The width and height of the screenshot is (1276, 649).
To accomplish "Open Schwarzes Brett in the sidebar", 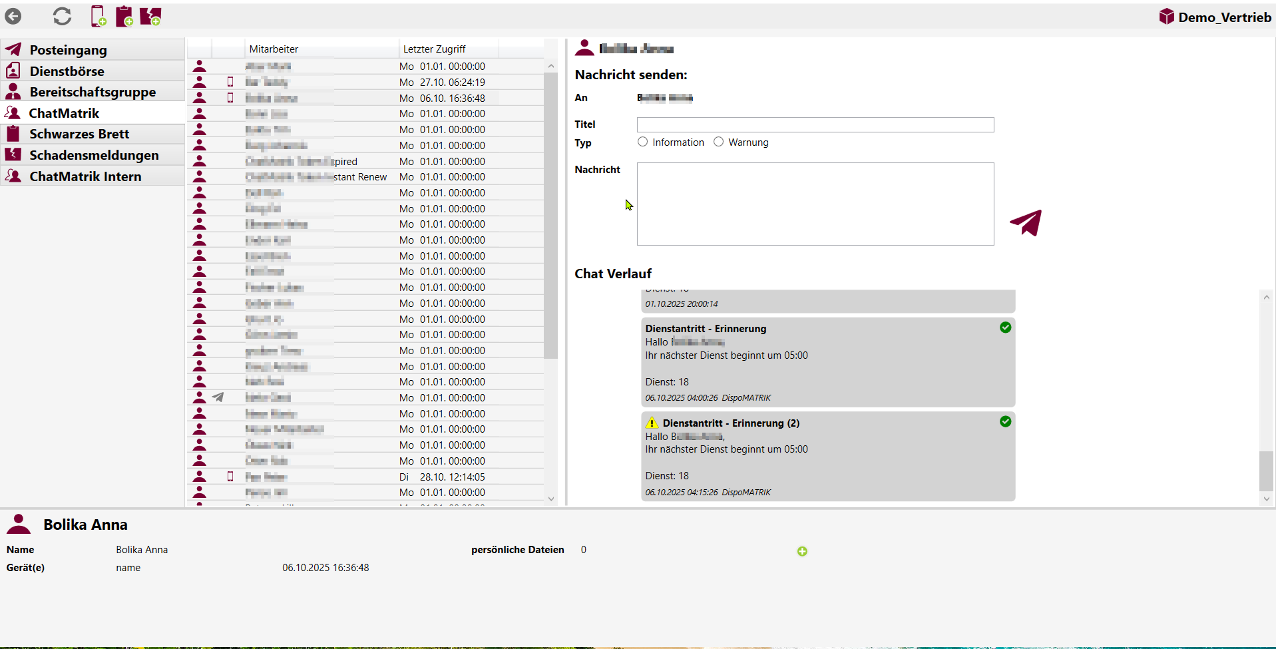I will pos(79,134).
